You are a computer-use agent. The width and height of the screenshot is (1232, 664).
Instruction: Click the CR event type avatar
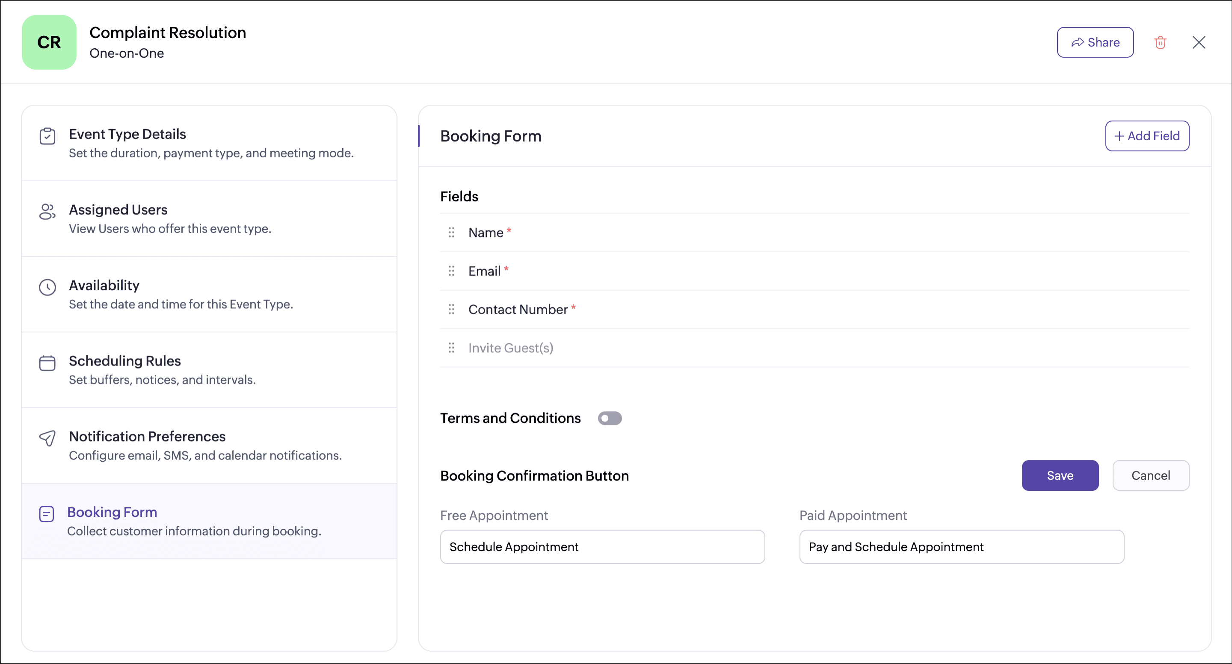(49, 43)
